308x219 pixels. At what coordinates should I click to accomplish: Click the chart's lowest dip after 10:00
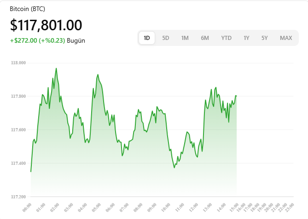coord(174,168)
